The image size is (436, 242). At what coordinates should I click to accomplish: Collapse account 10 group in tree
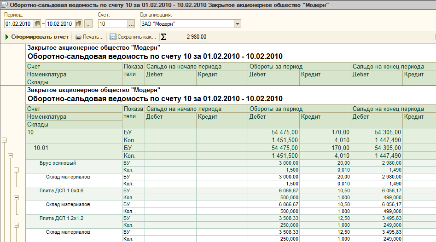(x=4, y=140)
